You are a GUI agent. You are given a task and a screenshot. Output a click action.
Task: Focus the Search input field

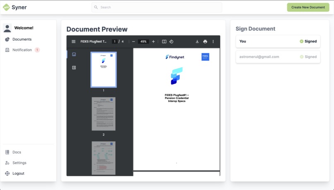[157, 7]
